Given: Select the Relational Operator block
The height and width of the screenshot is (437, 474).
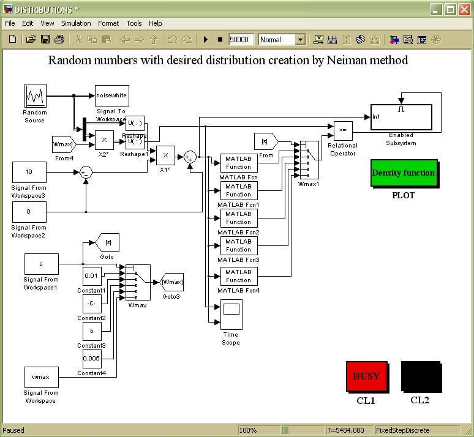Looking at the screenshot, I should pyautogui.click(x=342, y=130).
